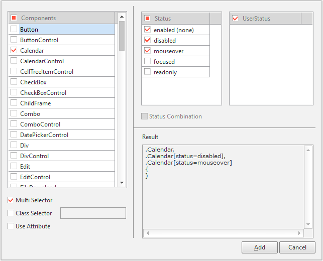Click inside the Result code text area
The height and width of the screenshot is (261, 323).
[224, 201]
